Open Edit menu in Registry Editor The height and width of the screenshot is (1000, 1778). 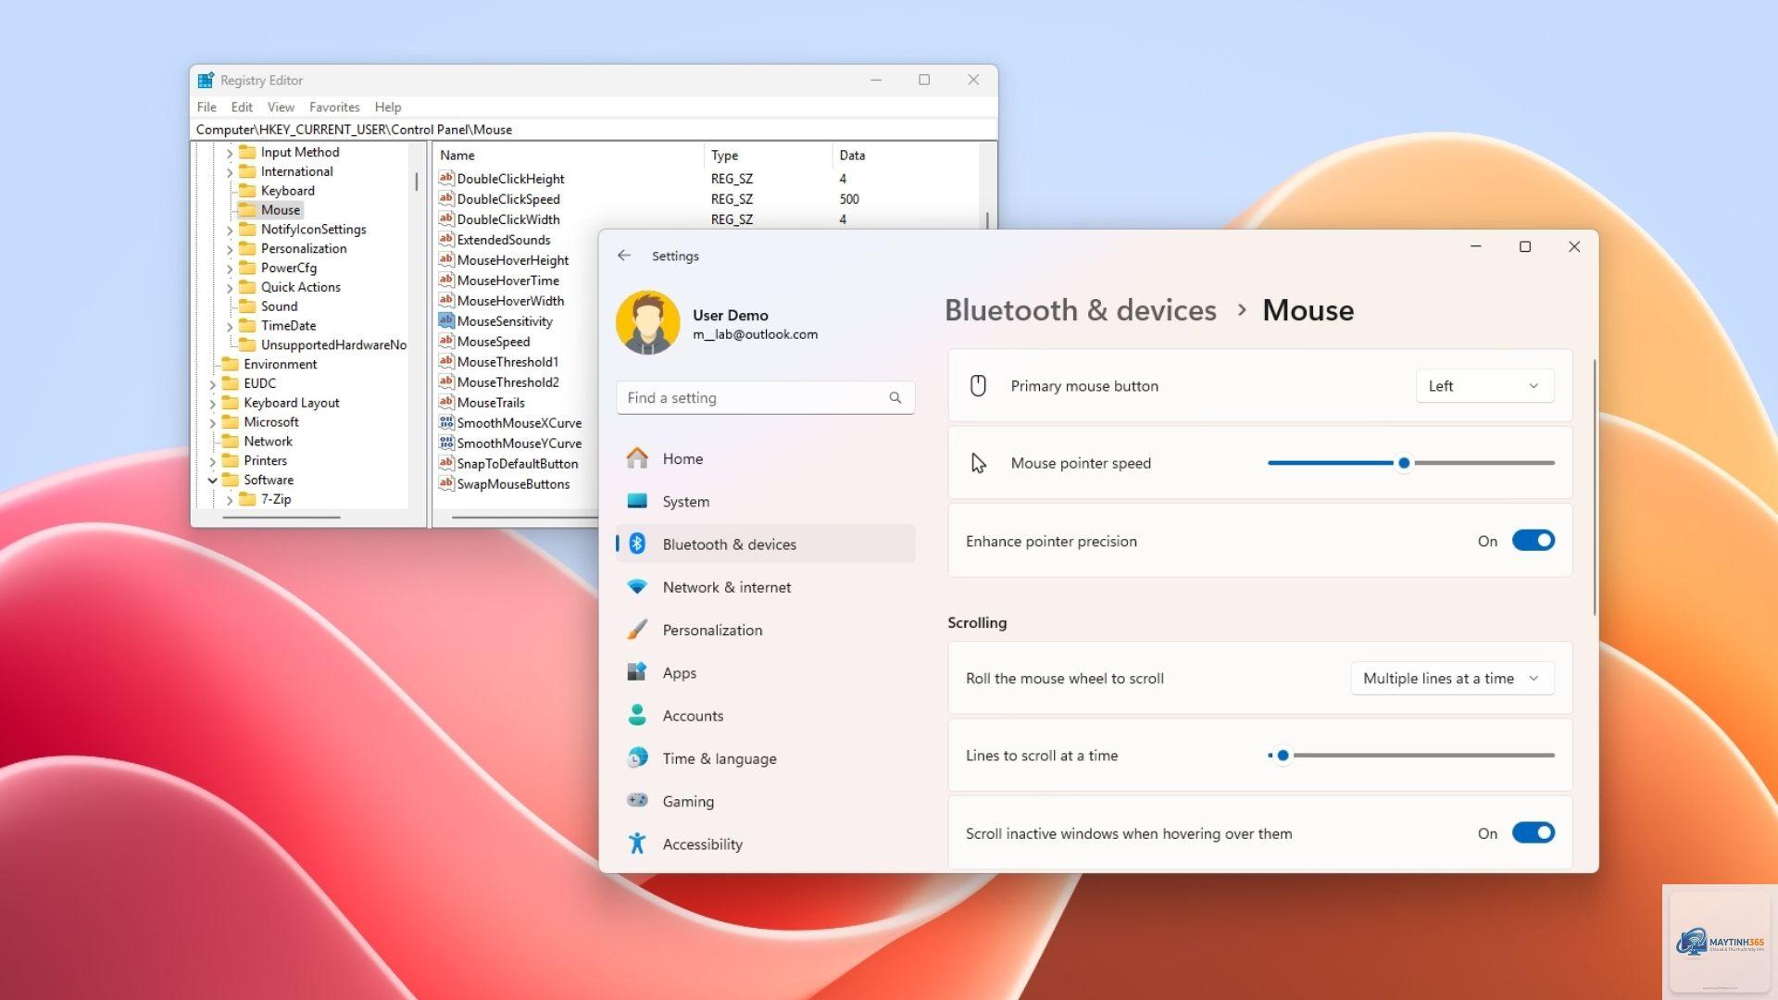(x=242, y=107)
